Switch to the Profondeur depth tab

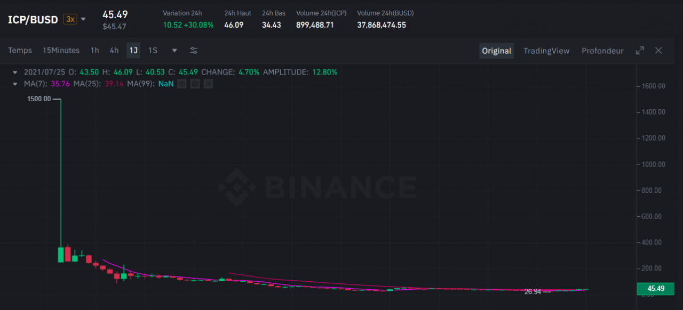pyautogui.click(x=602, y=51)
